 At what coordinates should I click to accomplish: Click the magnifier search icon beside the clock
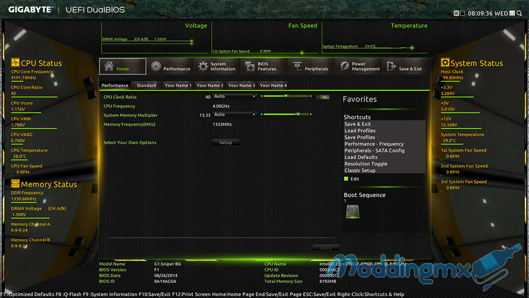(519, 13)
